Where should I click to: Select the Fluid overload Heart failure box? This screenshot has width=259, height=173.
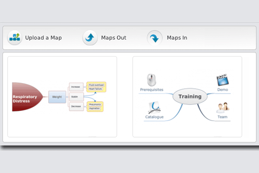tap(96, 87)
